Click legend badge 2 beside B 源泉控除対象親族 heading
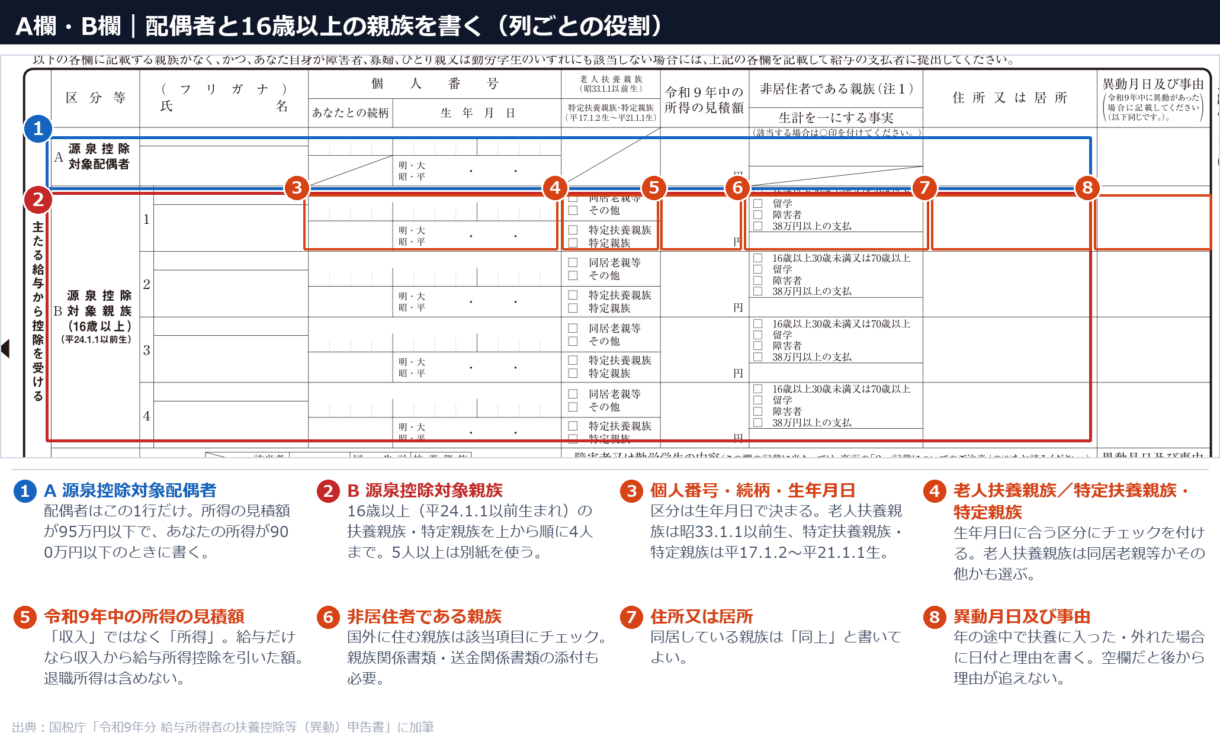Viewport: 1220px width, 742px height. point(328,491)
